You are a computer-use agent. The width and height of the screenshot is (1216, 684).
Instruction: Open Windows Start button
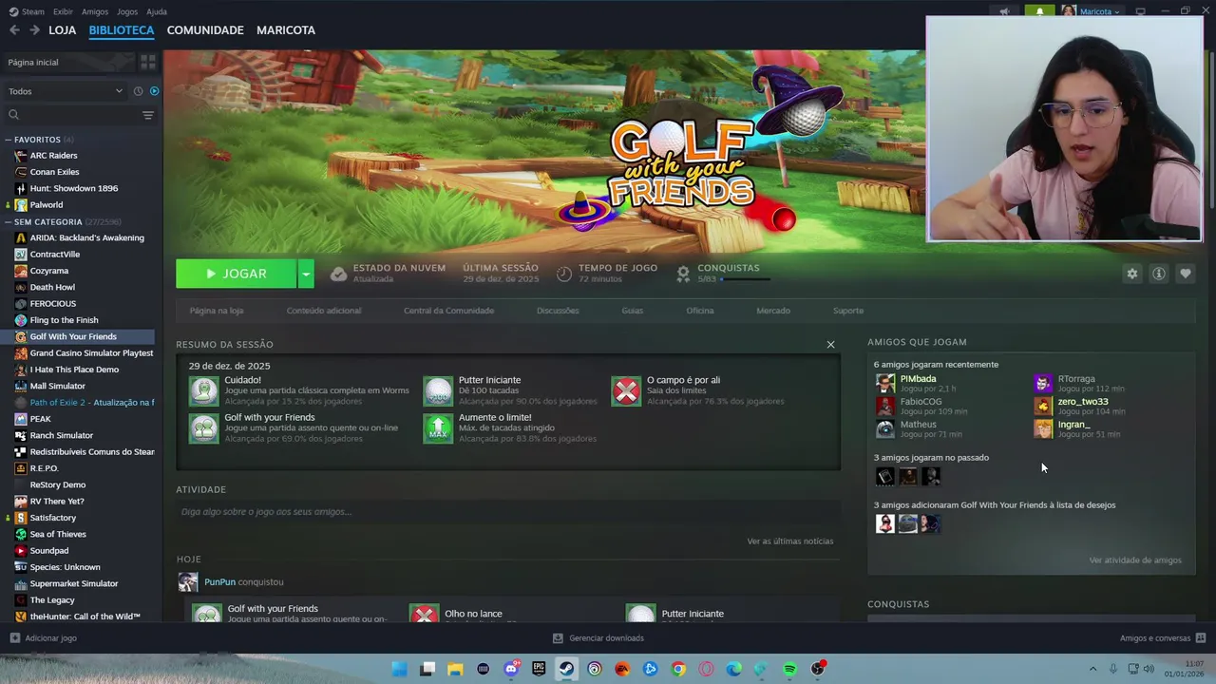(400, 669)
